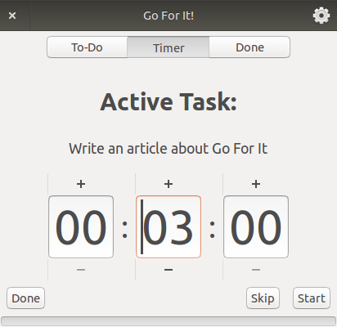337x327 pixels.
Task: Decrease hours with the minus icon
Action: point(81,270)
